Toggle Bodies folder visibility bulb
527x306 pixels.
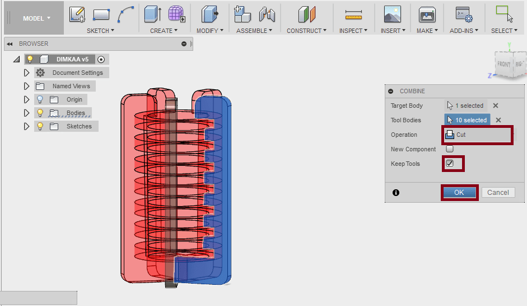pos(40,113)
